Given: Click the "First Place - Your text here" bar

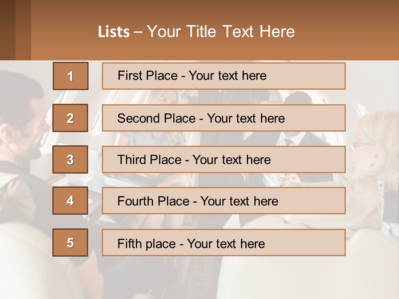Looking at the screenshot, I should point(224,76).
